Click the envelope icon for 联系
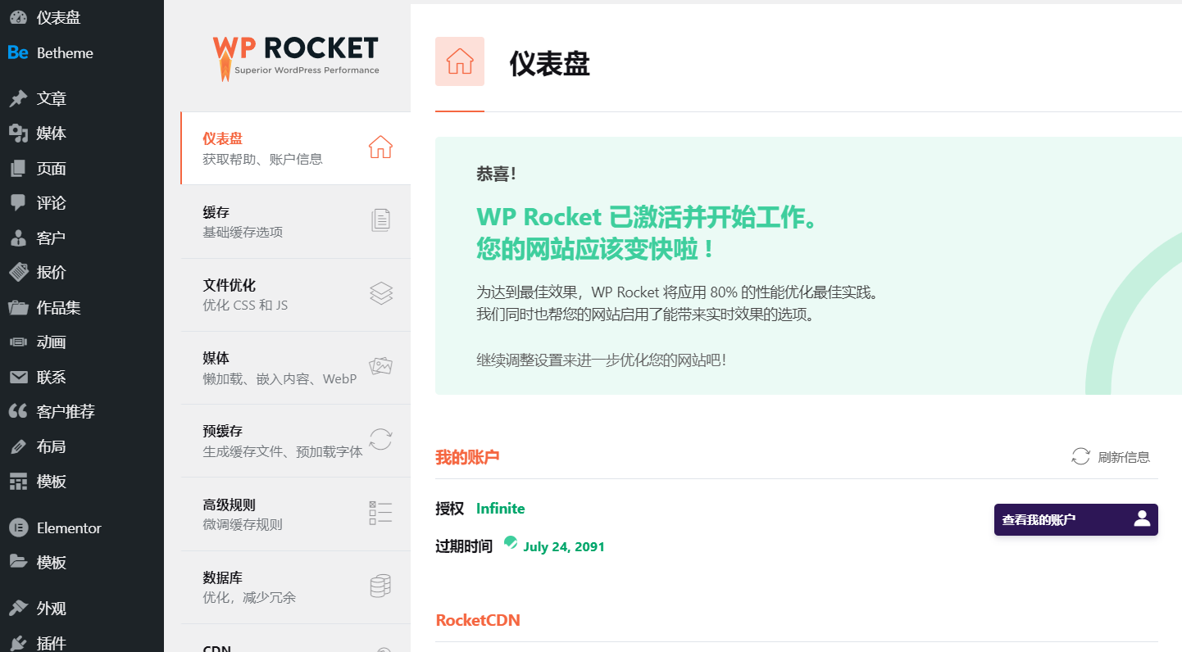The image size is (1182, 652). tap(18, 378)
